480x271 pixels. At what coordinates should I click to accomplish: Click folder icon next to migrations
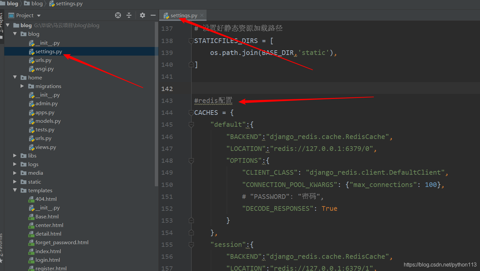[31, 86]
